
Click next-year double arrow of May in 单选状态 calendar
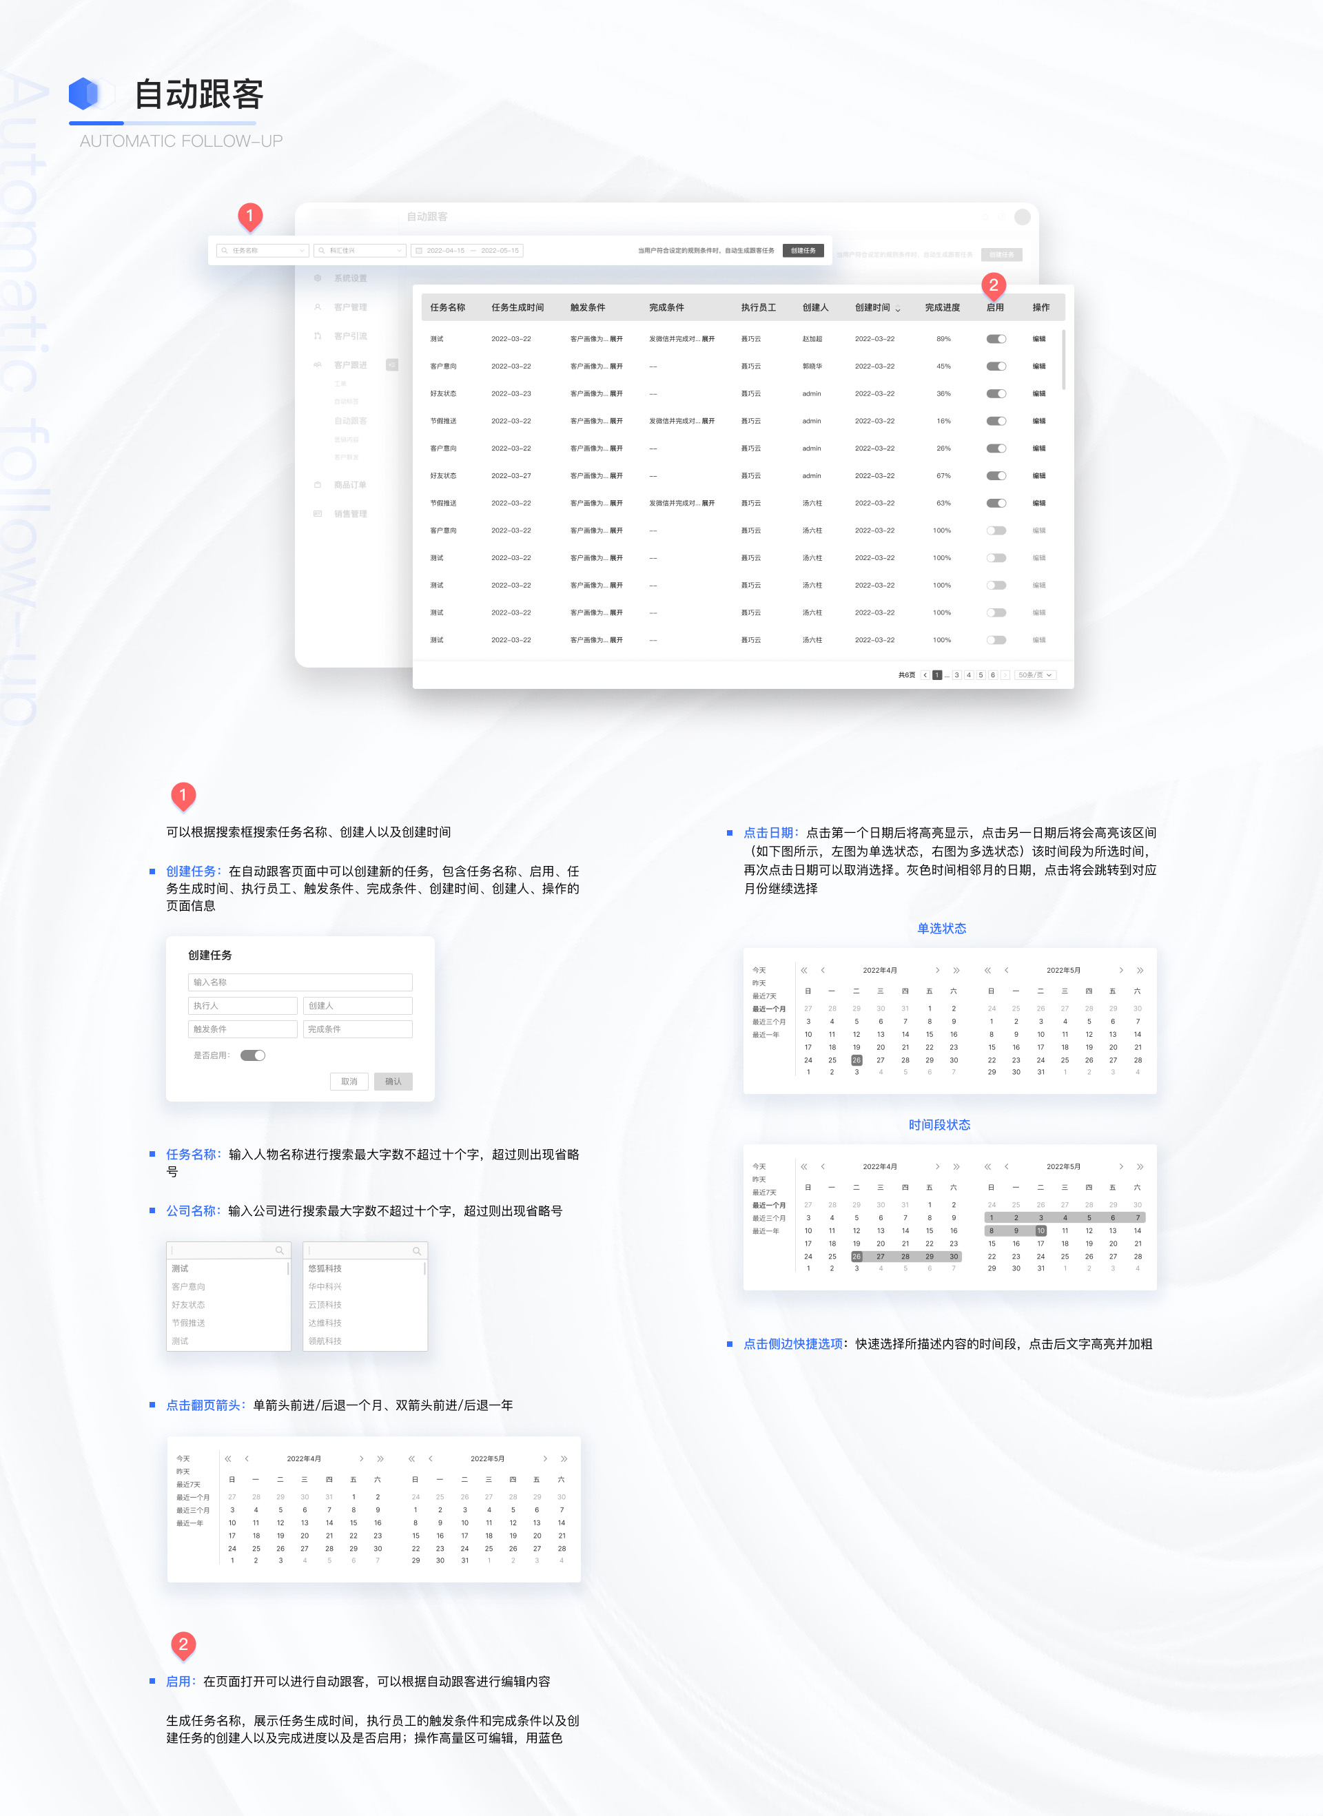1140,969
